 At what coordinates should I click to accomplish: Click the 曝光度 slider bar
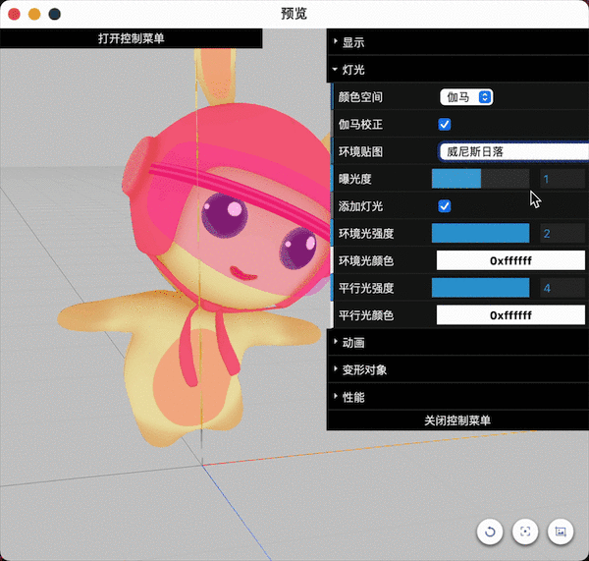(481, 179)
